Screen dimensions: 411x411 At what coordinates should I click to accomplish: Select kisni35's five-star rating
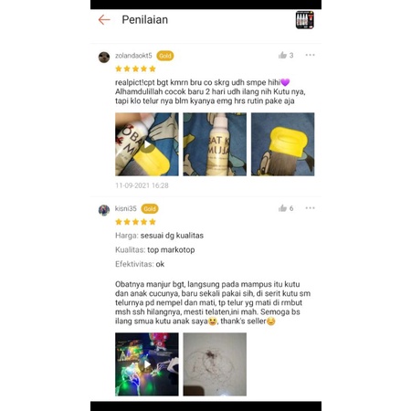pos(135,222)
